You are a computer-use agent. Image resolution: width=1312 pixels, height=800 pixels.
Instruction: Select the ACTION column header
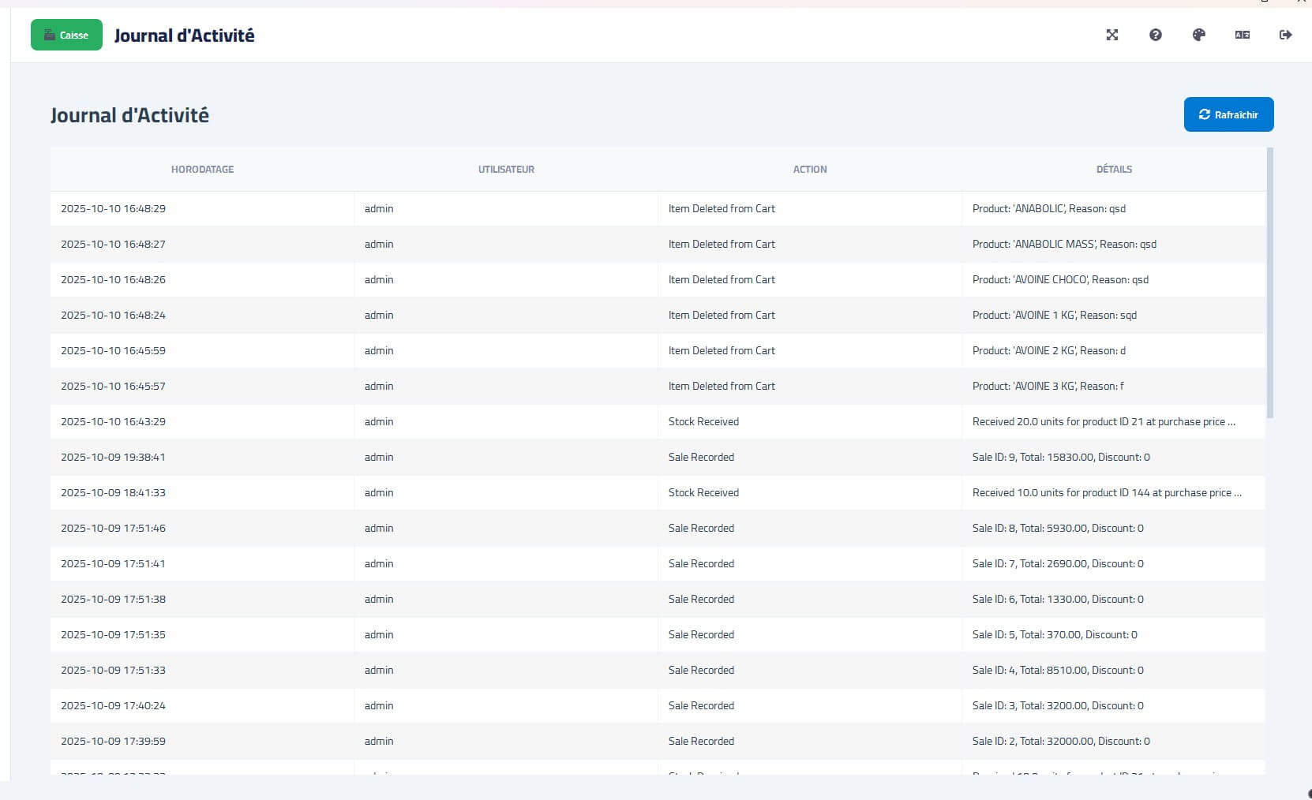(810, 170)
